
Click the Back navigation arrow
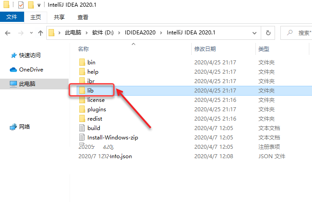click(8, 33)
